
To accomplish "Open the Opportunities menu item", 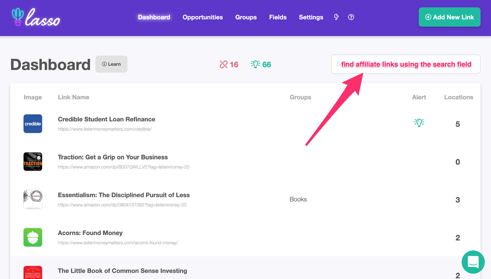I will pos(203,17).
